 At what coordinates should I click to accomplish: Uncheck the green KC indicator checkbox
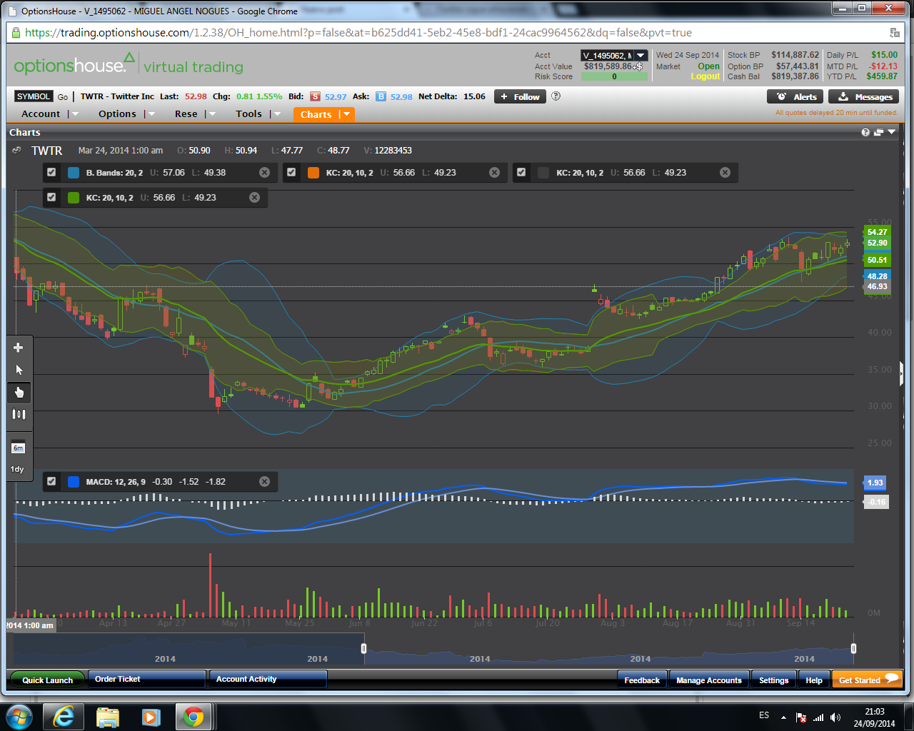click(x=51, y=198)
